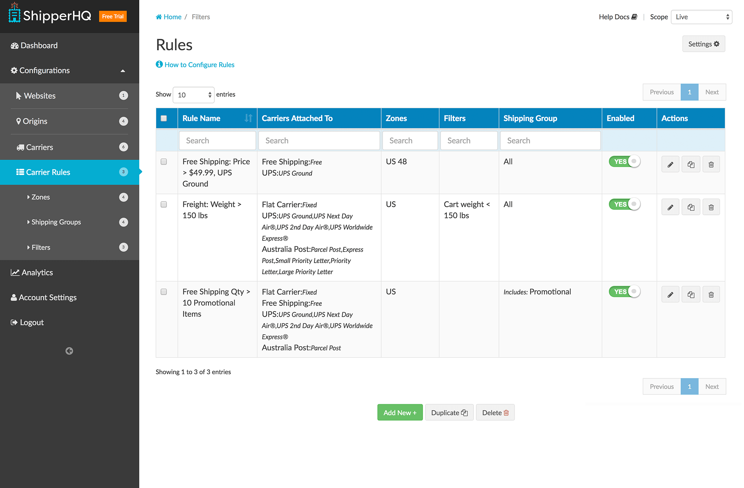Collapse the sidebar with the back arrow icon
Screen dimensions: 744x488
click(x=69, y=351)
